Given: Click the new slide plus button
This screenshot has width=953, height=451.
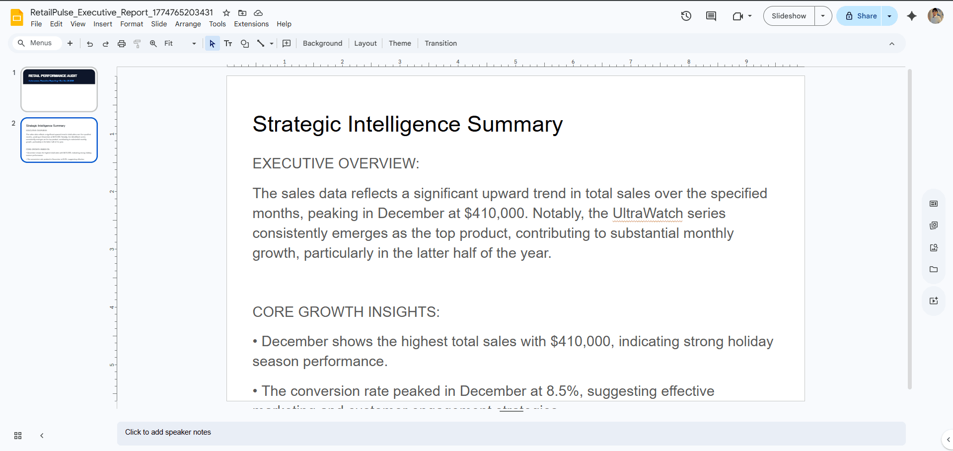Looking at the screenshot, I should pos(70,43).
